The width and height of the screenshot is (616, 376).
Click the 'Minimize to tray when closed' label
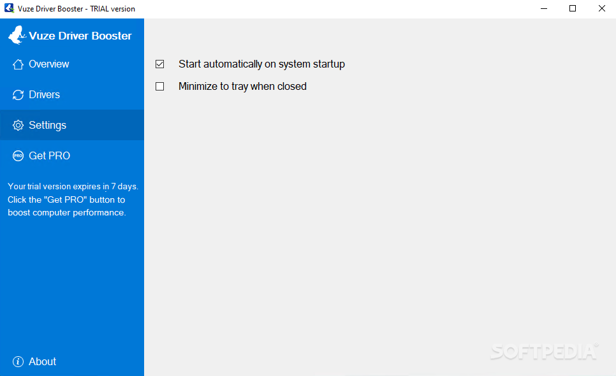242,86
